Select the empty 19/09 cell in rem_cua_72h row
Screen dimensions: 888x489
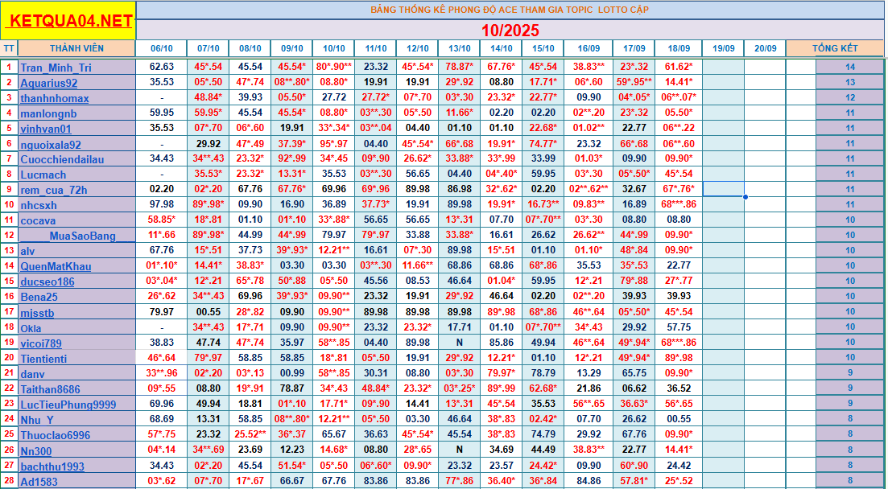pos(723,189)
